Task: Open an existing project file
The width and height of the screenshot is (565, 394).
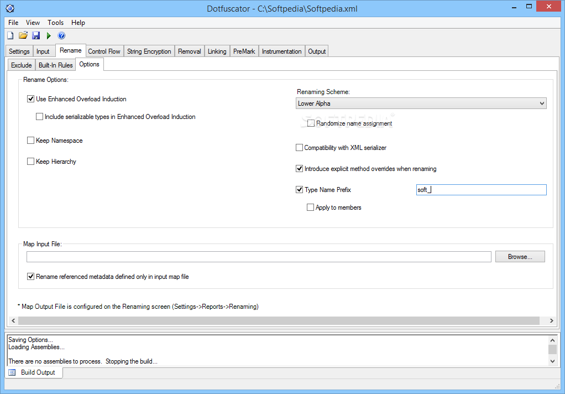Action: pyautogui.click(x=23, y=35)
